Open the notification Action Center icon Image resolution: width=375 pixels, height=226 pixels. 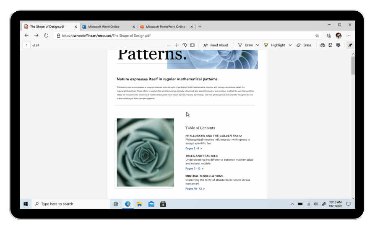tap(349, 204)
